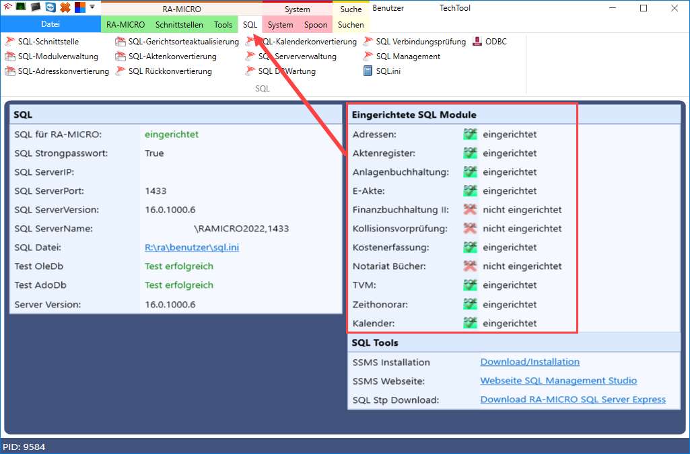
Task: Click the red crossed icon for Kollisionsvorprüfung
Action: tap(470, 229)
